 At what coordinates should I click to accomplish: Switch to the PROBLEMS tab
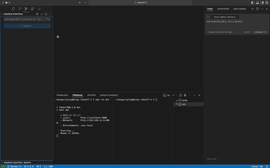tap(62, 95)
